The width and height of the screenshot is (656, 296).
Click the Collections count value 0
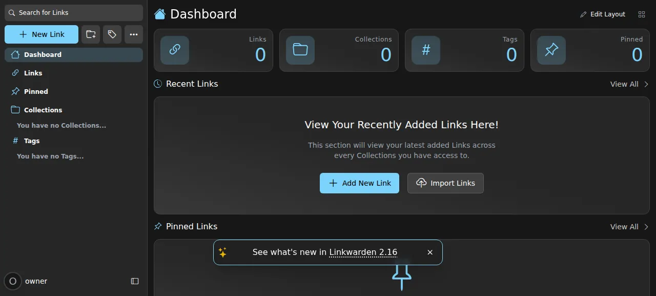[x=386, y=55]
